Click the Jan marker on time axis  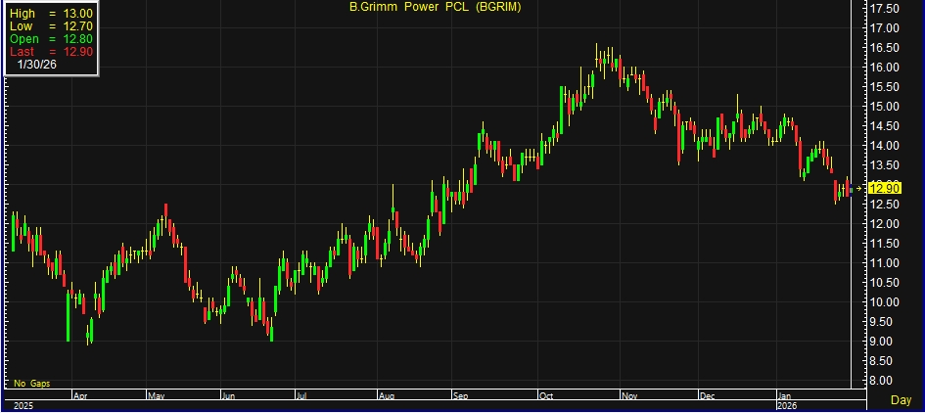tap(784, 396)
